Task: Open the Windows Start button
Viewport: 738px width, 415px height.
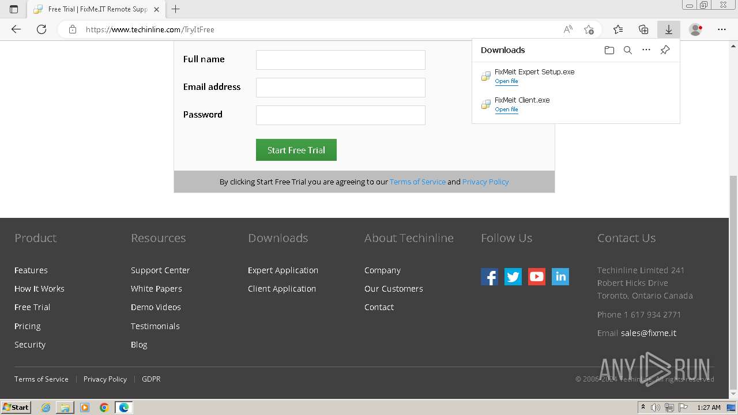Action: [x=16, y=408]
